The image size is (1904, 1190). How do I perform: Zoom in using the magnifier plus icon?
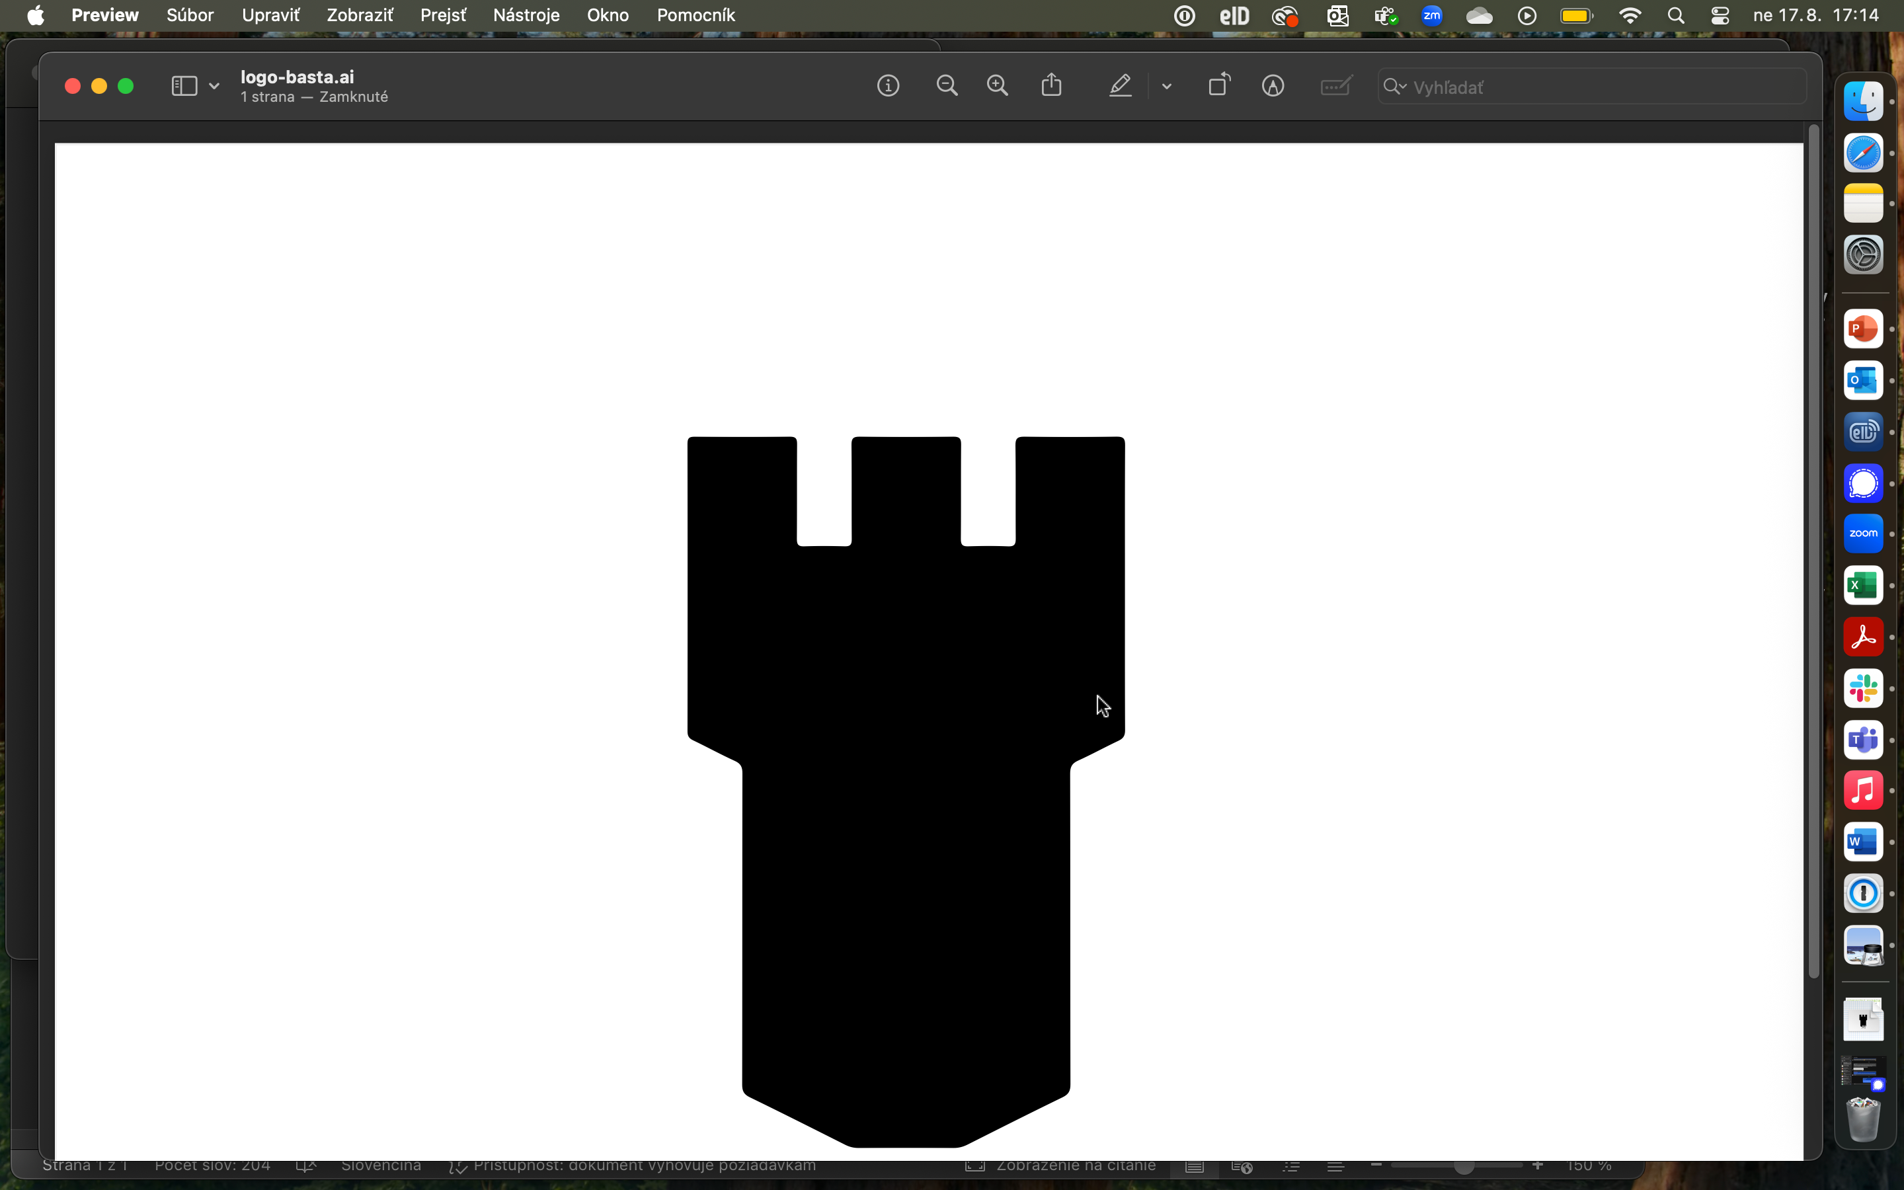[x=998, y=86]
